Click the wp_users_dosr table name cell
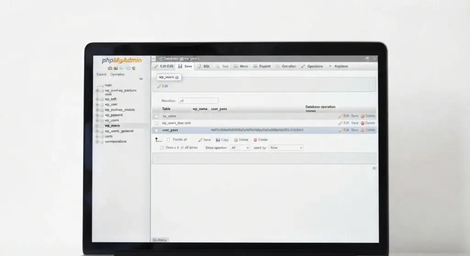 pyautogui.click(x=176, y=123)
